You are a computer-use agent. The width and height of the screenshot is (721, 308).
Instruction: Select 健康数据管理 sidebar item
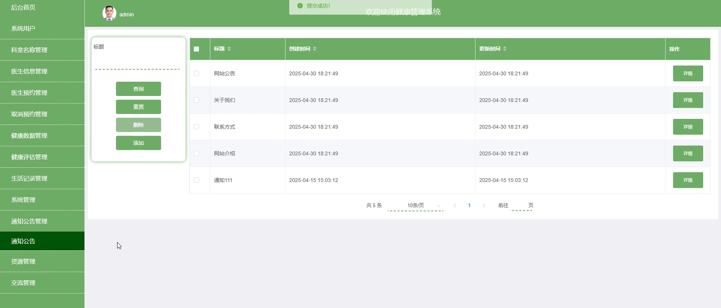pyautogui.click(x=29, y=135)
